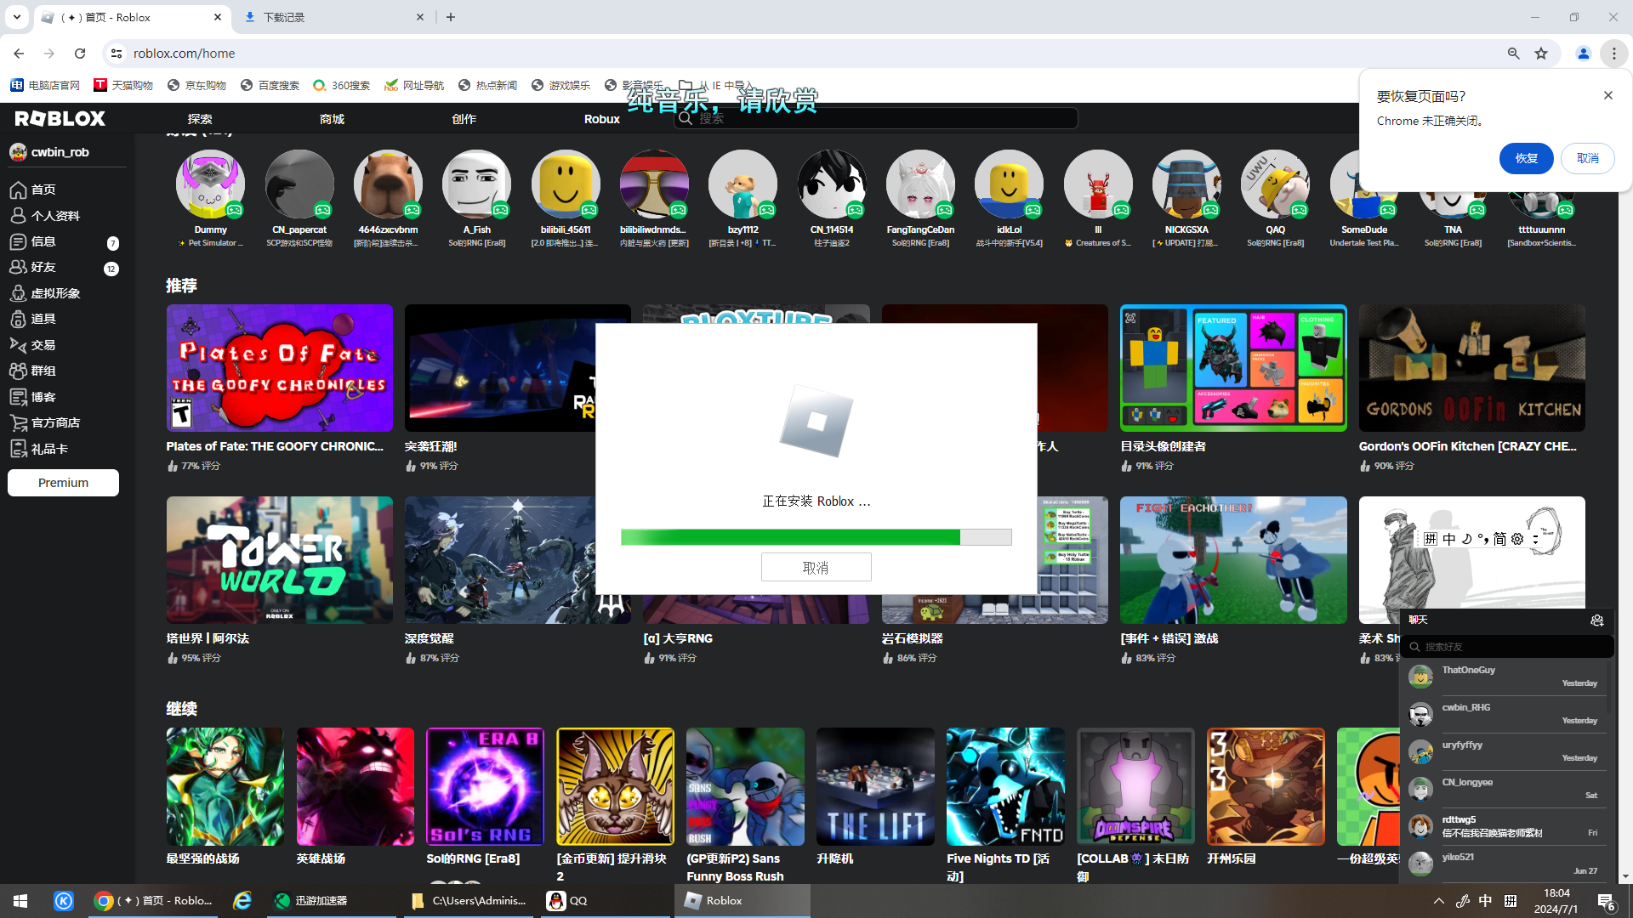Viewport: 1633px width, 918px height.
Task: Click the chat panel new-group icon
Action: [1596, 620]
